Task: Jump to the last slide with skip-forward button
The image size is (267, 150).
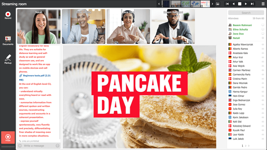Action: [x=252, y=4]
